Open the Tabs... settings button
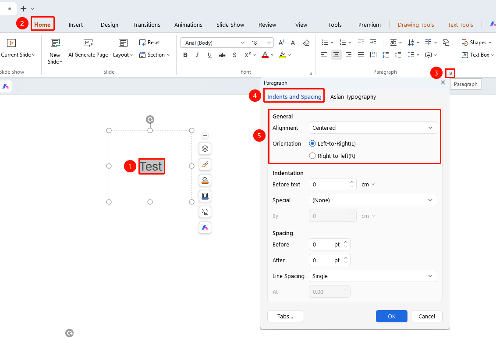 coord(285,316)
